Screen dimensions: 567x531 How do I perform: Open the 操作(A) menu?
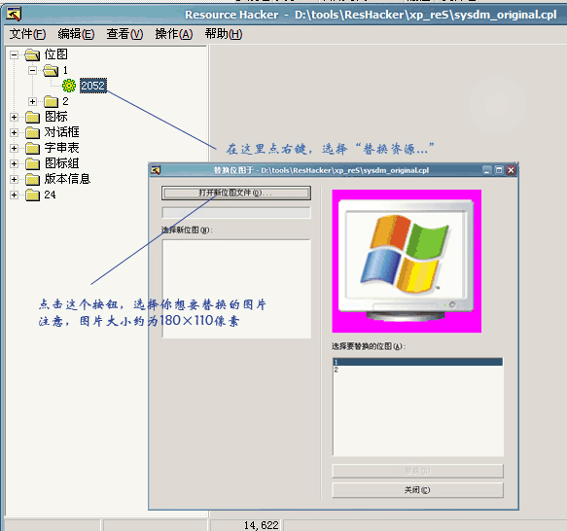(x=174, y=34)
